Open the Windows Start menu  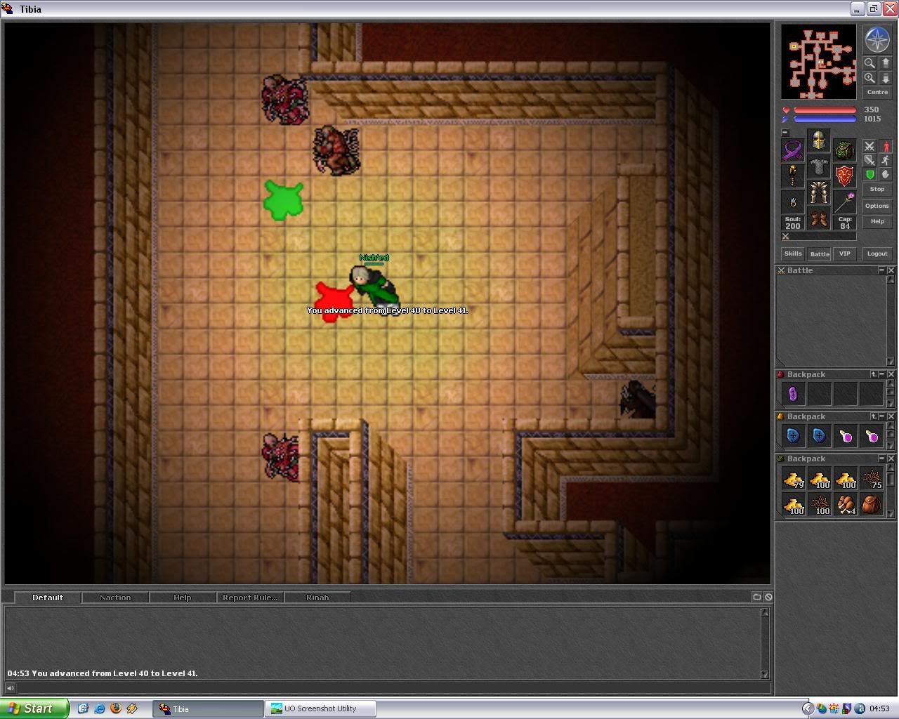[x=34, y=708]
